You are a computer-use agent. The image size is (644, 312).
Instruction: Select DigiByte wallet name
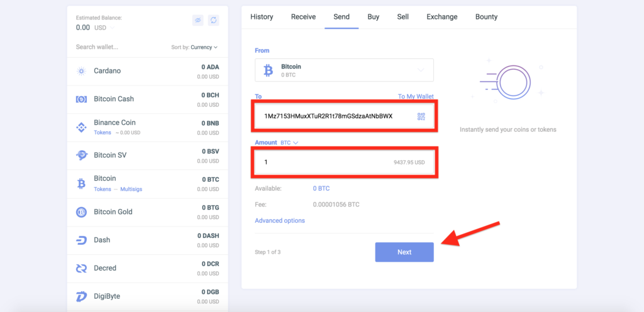[x=107, y=296]
